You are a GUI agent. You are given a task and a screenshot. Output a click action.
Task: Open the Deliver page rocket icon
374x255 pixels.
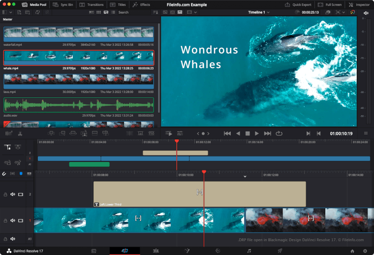pos(280,251)
